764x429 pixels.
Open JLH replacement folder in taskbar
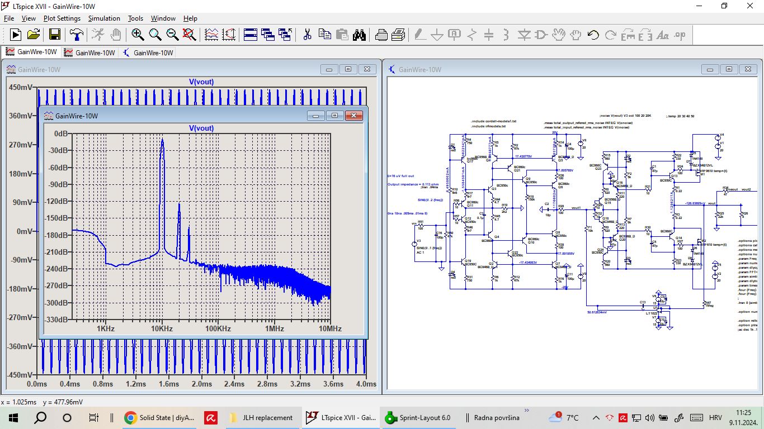click(261, 417)
